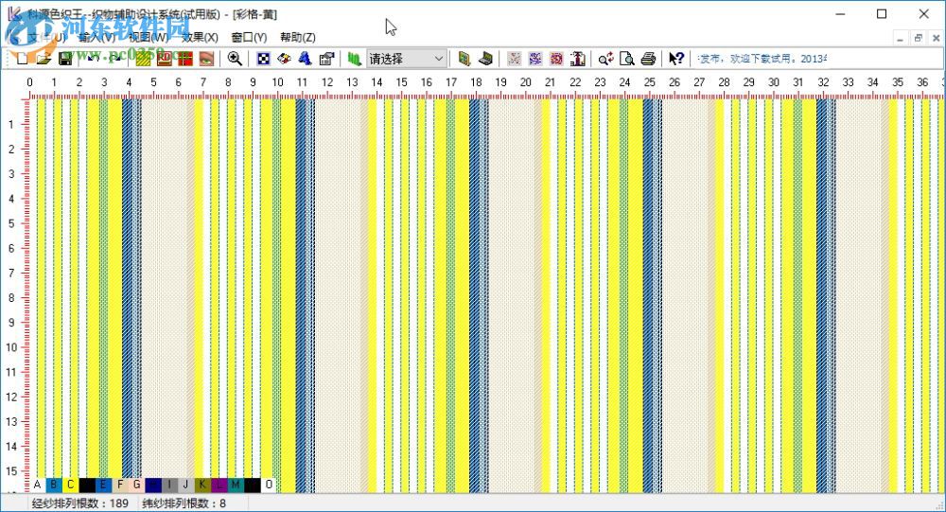The height and width of the screenshot is (512, 946).
Task: Click the magnifier with red arrows icon
Action: tap(605, 59)
